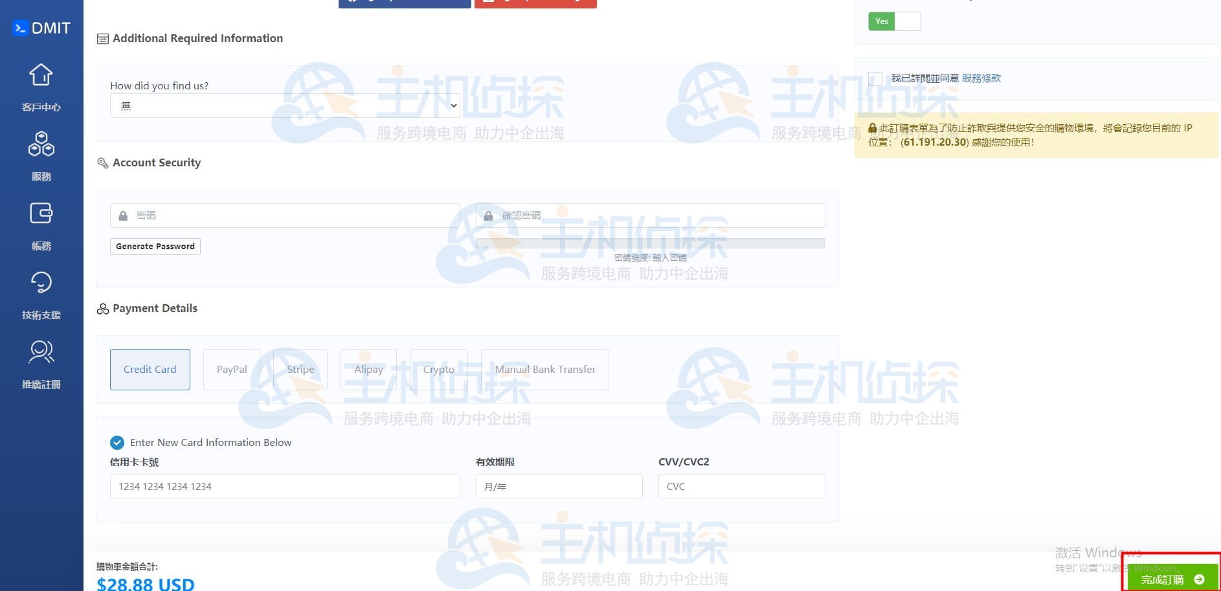Check the 我已詳閱並同意 agreement checkbox
Screen dimensions: 1221x591
pyautogui.click(x=875, y=78)
